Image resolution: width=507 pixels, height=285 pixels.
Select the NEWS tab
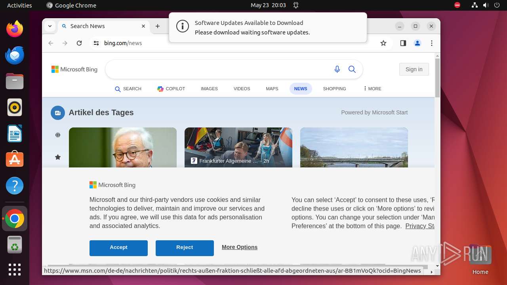coord(301,89)
